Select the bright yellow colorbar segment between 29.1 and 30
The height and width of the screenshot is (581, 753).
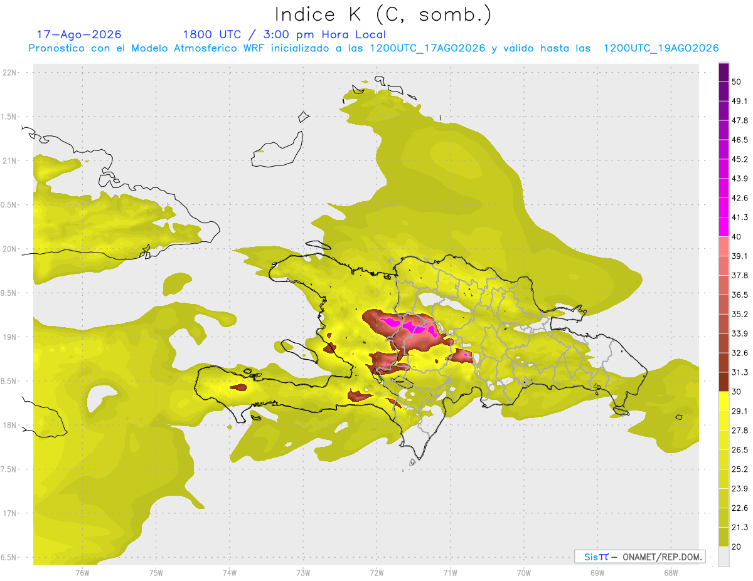pos(724,401)
